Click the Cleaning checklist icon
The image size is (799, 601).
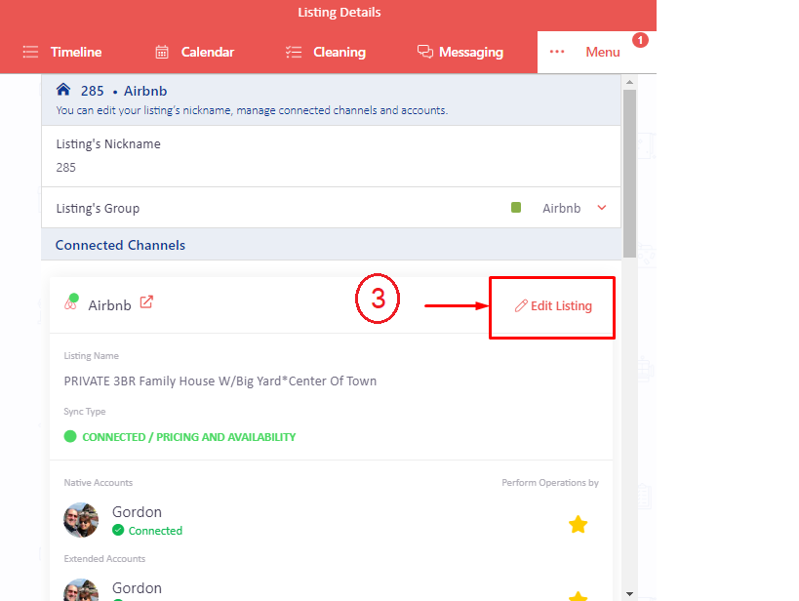(294, 52)
